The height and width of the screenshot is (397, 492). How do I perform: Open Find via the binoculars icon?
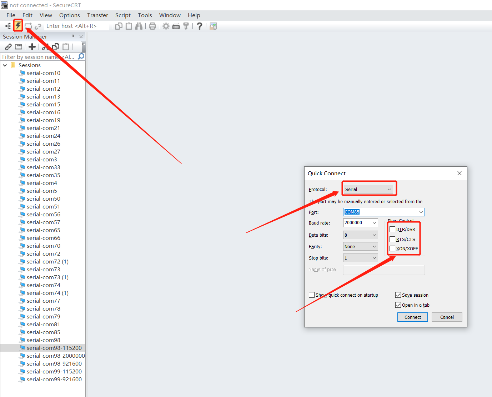coord(139,26)
